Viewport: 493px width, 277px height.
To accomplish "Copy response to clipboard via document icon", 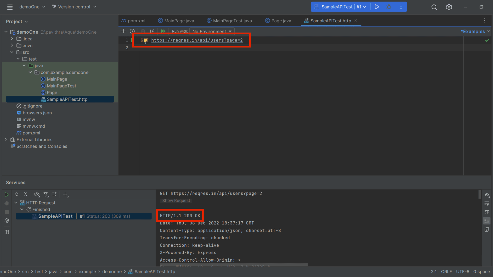I will [487, 229].
